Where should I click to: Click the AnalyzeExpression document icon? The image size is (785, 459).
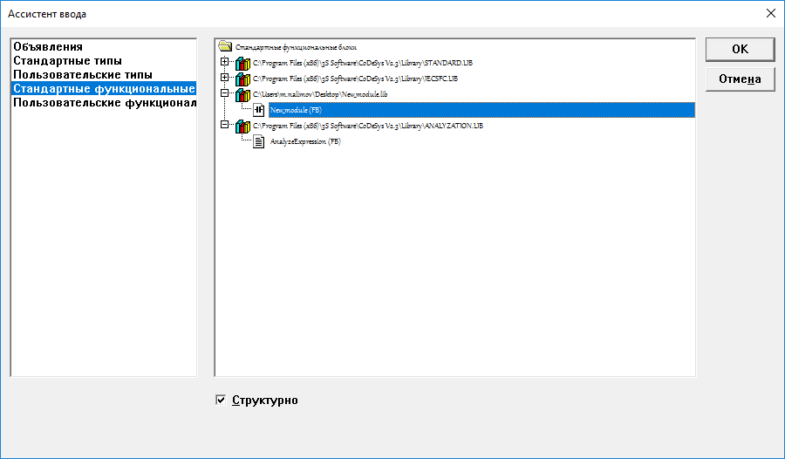pyautogui.click(x=259, y=142)
